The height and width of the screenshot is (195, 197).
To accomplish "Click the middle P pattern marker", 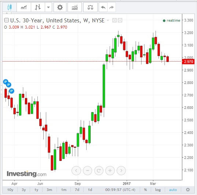I will 9,85.
